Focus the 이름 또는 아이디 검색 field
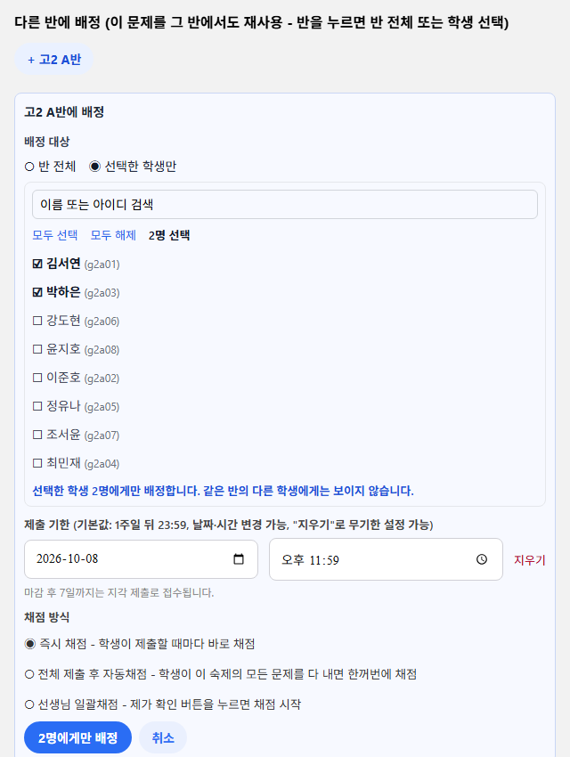This screenshot has height=757, width=570. [285, 204]
